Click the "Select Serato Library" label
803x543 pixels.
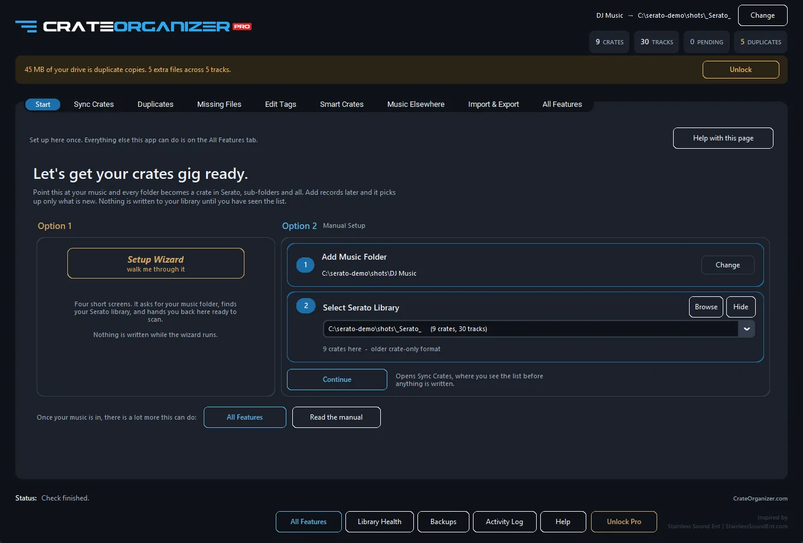pos(361,308)
